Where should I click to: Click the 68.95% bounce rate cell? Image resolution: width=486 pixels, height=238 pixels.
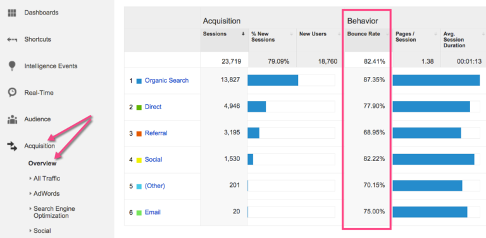[x=375, y=133]
